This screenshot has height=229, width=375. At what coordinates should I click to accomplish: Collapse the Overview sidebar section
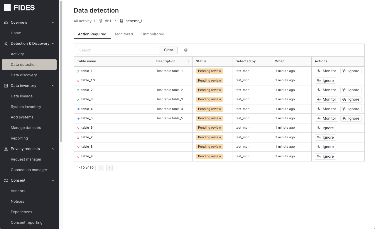[53, 23]
